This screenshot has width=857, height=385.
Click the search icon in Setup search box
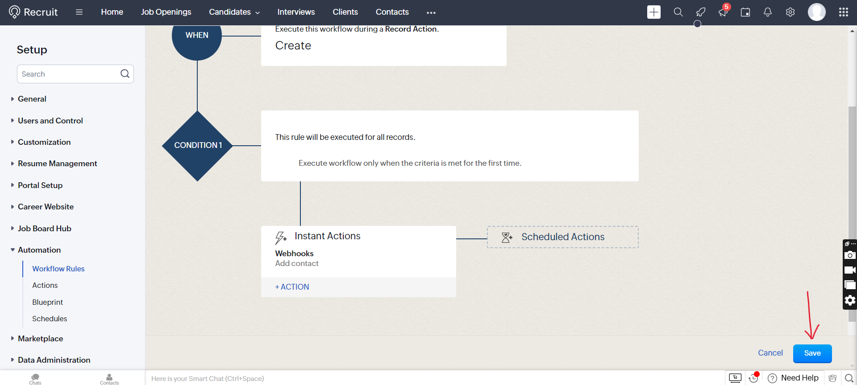coord(125,74)
